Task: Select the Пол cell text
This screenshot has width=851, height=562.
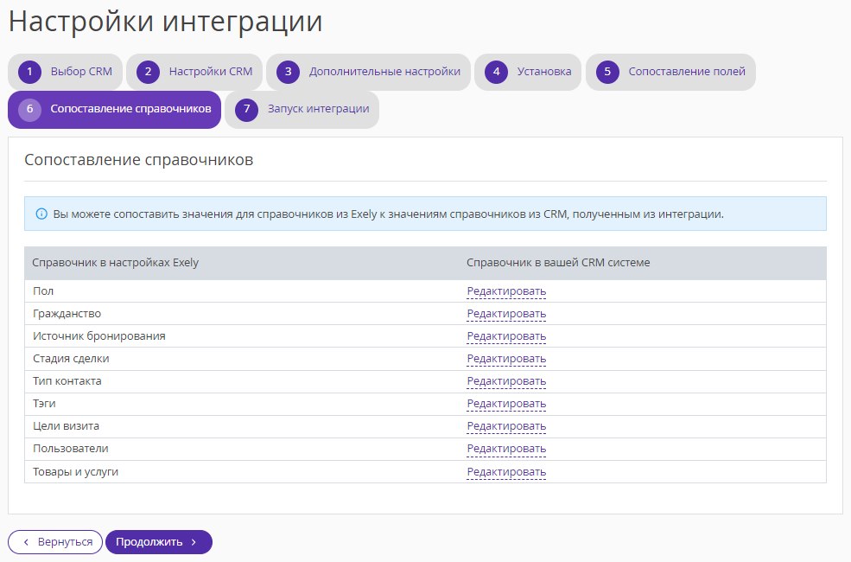Action: click(43, 291)
